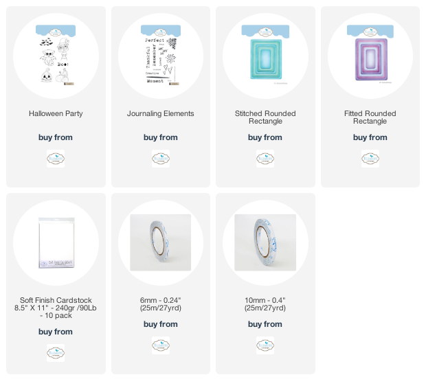
Task: Click store logo under Halloween Party
Action: 56,159
